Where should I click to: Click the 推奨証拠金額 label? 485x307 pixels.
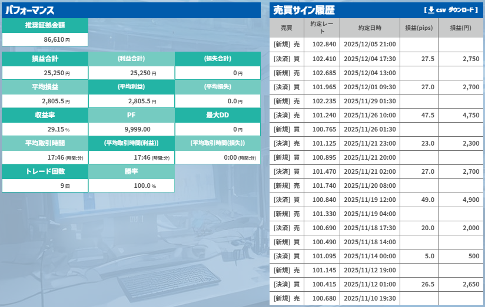tap(45, 25)
